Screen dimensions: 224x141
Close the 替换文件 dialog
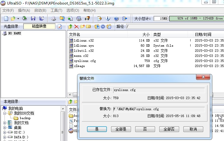coord(203,77)
